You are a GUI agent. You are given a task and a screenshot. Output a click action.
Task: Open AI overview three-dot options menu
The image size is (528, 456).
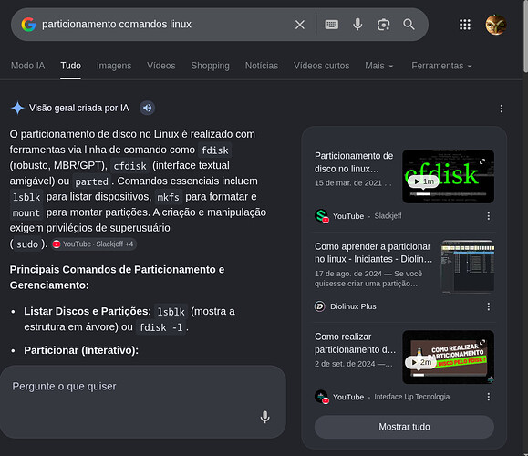coord(502,109)
